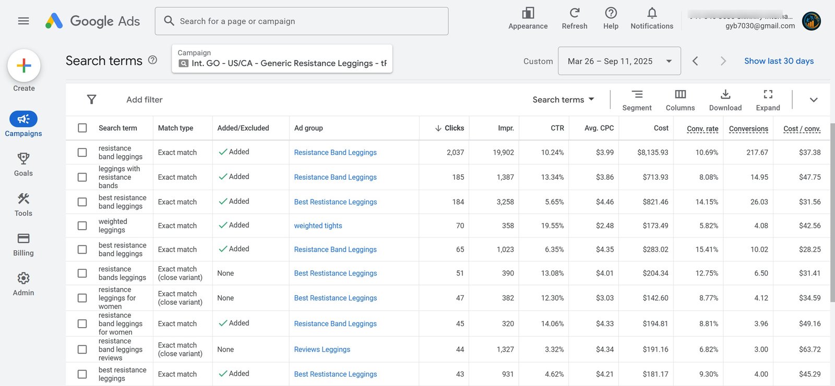Click the Create plus button
Viewport: 835px width, 386px height.
click(x=24, y=66)
